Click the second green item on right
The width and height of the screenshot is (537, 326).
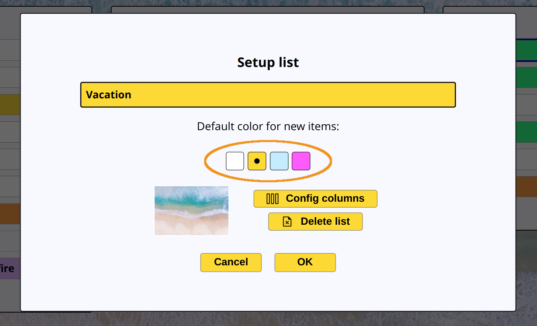coord(527,77)
